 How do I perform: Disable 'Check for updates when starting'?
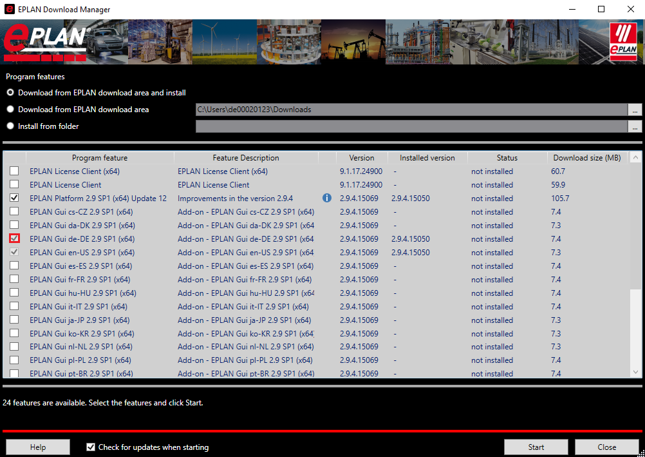[x=91, y=447]
